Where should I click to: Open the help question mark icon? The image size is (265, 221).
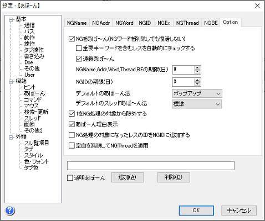click(10, 210)
